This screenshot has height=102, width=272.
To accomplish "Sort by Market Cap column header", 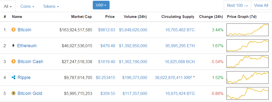I will (81, 17).
